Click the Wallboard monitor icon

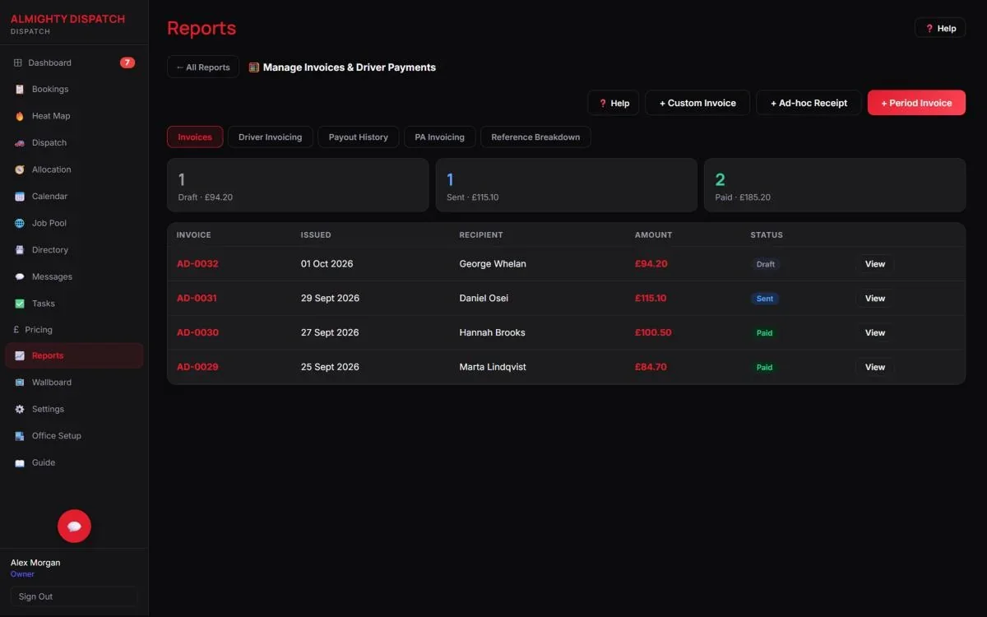coord(20,383)
